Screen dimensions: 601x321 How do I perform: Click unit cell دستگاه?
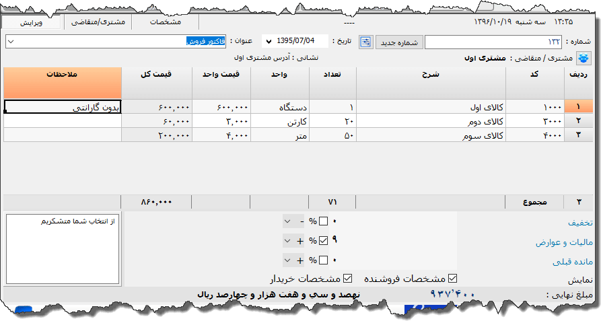pyautogui.click(x=280, y=107)
